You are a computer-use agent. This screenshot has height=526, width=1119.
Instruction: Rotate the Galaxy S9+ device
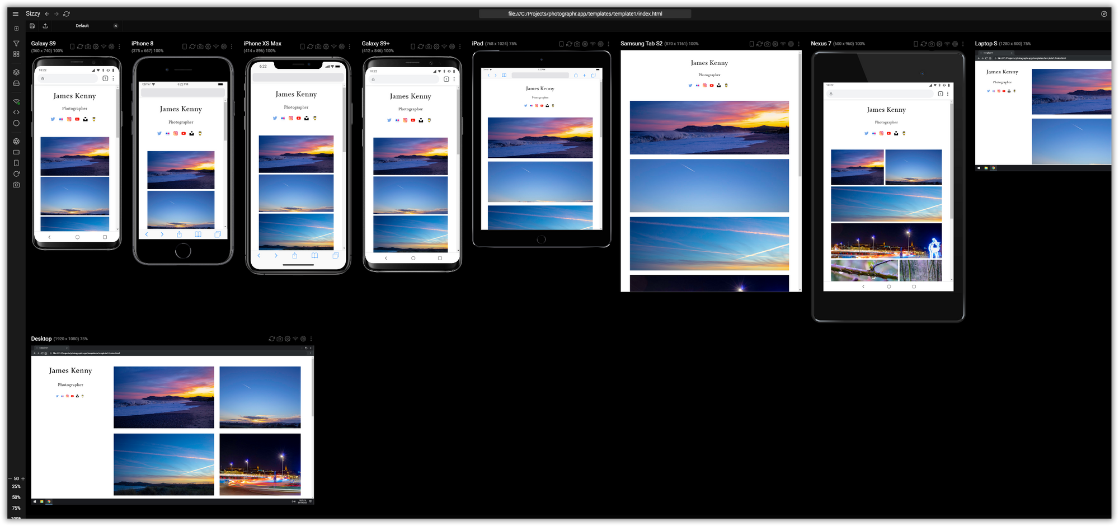click(413, 46)
